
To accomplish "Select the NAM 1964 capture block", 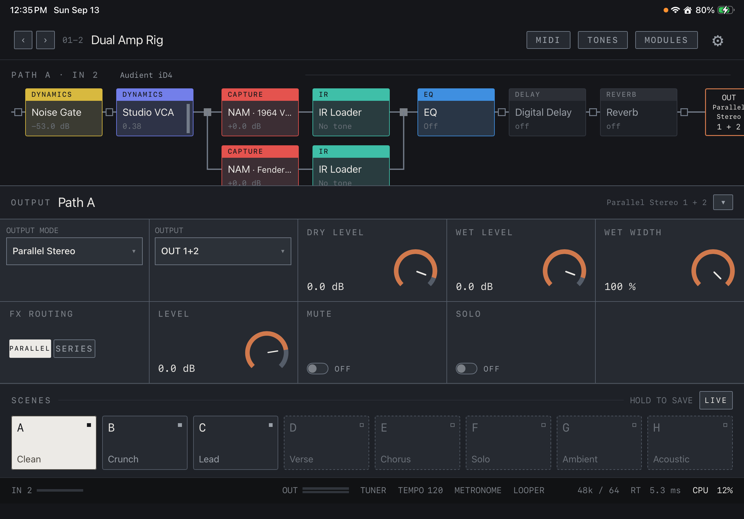I will click(x=260, y=112).
